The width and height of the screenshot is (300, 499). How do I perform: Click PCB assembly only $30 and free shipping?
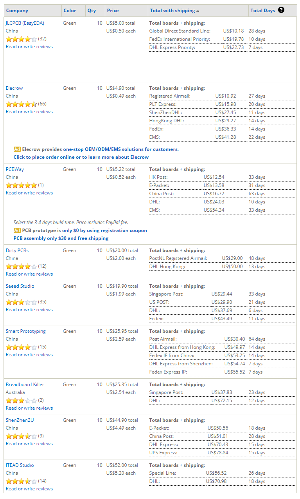61,238
